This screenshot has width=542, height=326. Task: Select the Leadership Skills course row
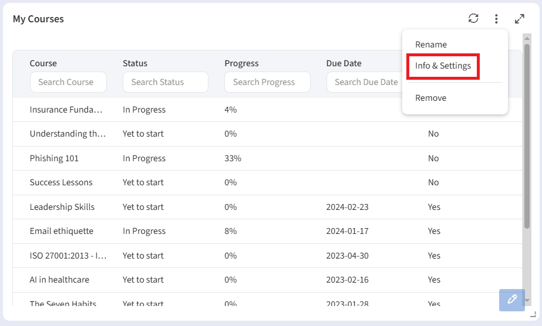tap(62, 207)
